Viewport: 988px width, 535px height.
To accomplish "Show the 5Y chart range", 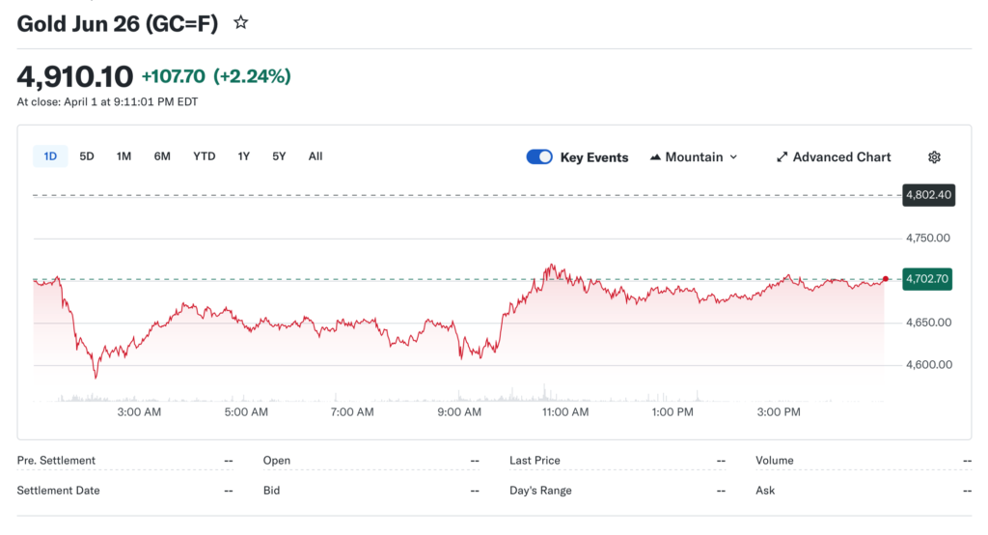I will [279, 156].
